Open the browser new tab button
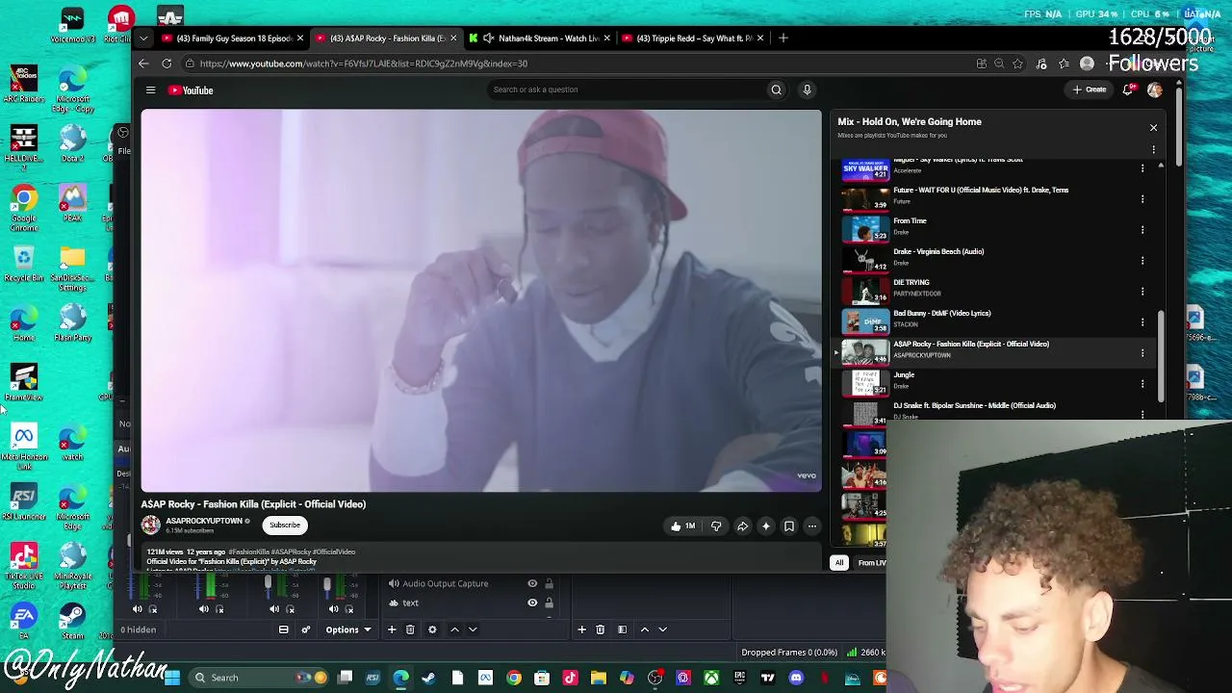The image size is (1232, 693). 783,38
